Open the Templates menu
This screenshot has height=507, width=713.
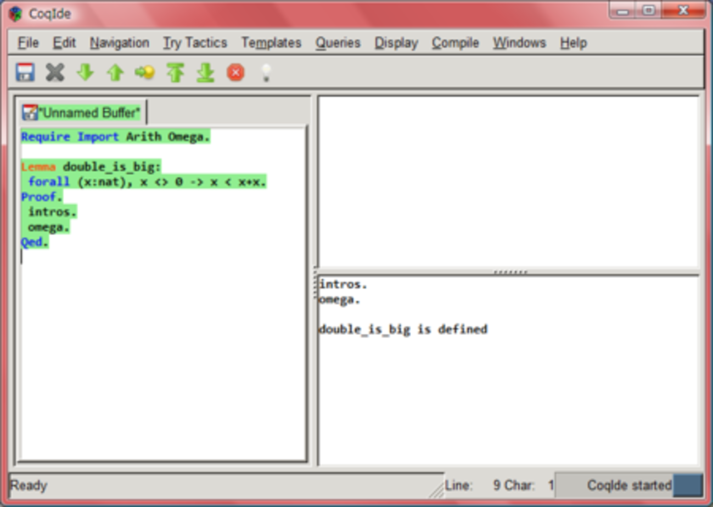[271, 43]
